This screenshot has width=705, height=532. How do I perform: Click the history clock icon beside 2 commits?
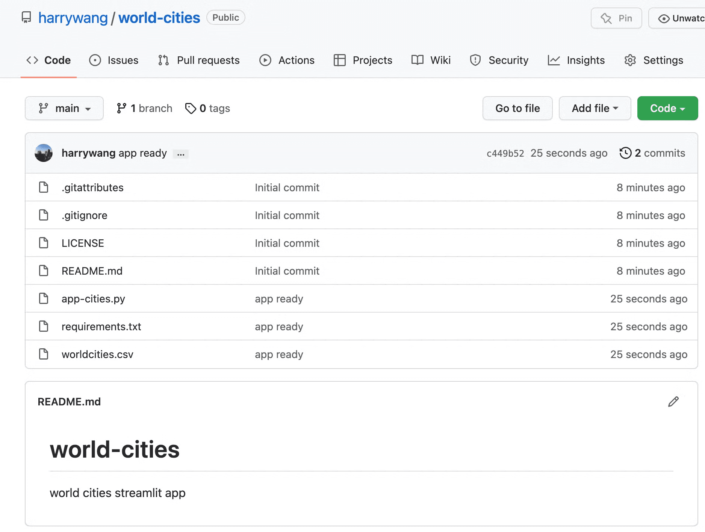[x=625, y=153]
